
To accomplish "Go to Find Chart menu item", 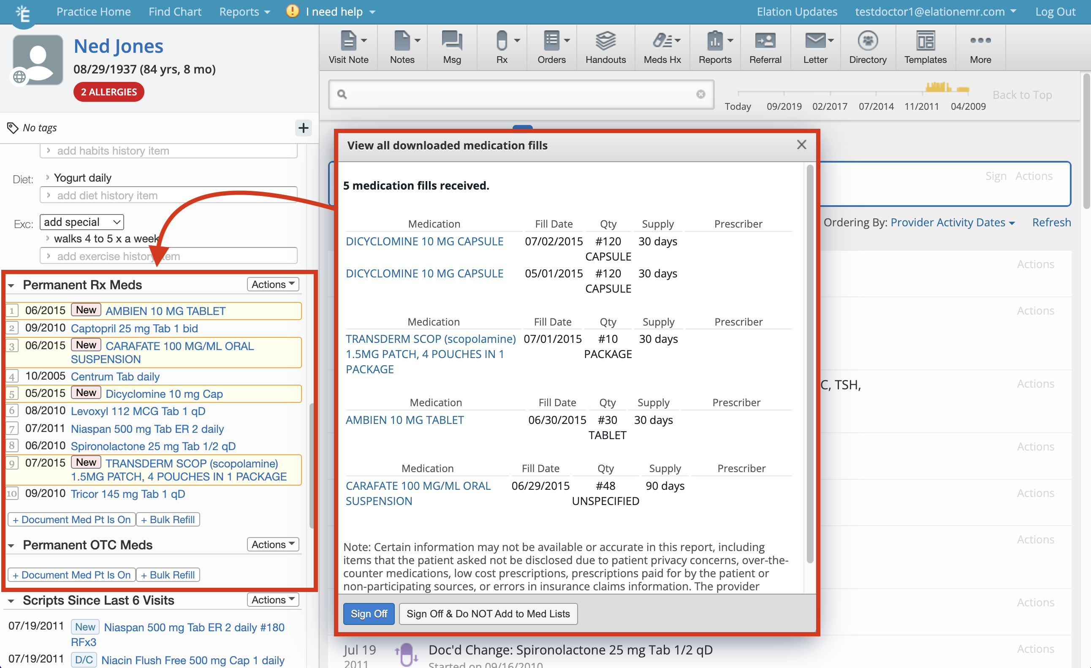I will click(175, 12).
